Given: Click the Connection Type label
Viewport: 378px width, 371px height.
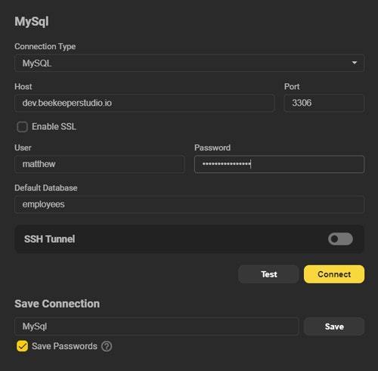Looking at the screenshot, I should (45, 47).
